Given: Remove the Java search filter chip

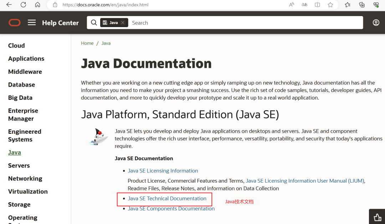Looking at the screenshot, I should 123,23.
